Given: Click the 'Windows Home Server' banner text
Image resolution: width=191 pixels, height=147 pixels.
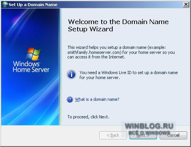Looking at the screenshot, I should point(31,67).
